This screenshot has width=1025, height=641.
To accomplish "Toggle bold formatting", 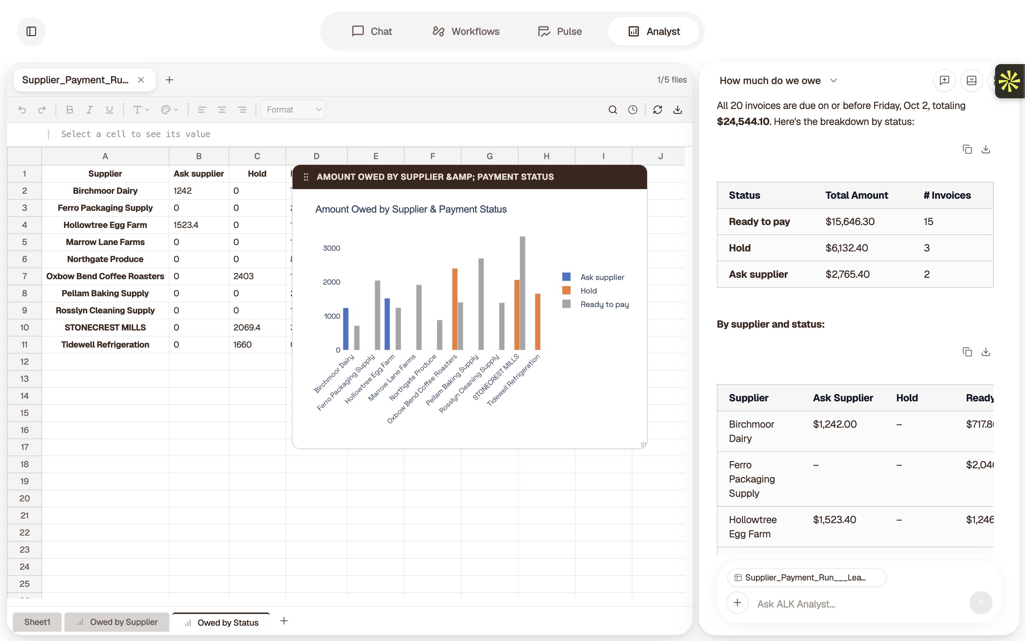I will coord(70,110).
